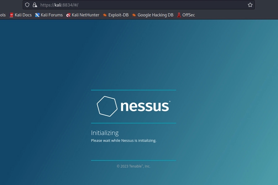
Task: Click the nessus wordmark text
Action: coord(145,106)
